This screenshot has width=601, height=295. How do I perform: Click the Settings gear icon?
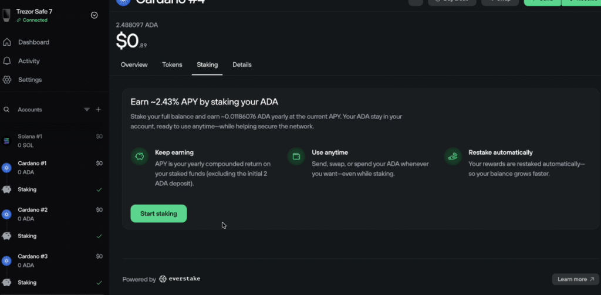[7, 80]
